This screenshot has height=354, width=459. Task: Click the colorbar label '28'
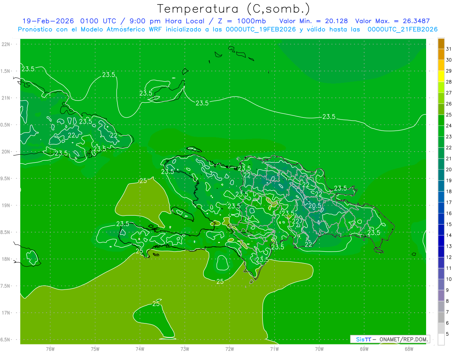(x=449, y=82)
